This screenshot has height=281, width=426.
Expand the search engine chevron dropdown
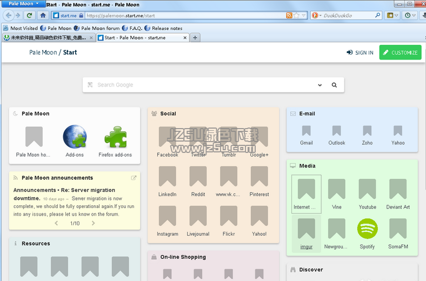[320, 85]
